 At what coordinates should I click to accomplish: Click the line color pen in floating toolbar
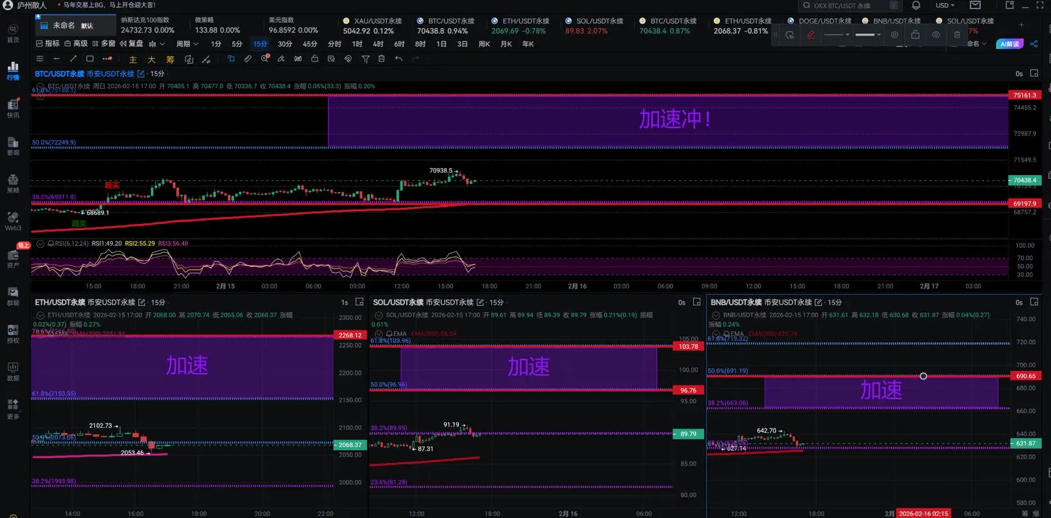tap(811, 35)
